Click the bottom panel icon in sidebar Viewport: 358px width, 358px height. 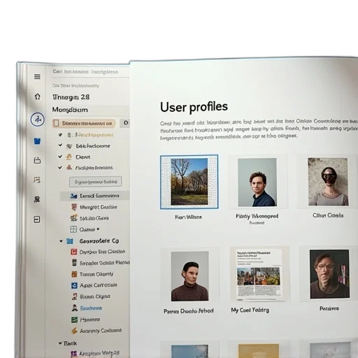[37, 220]
